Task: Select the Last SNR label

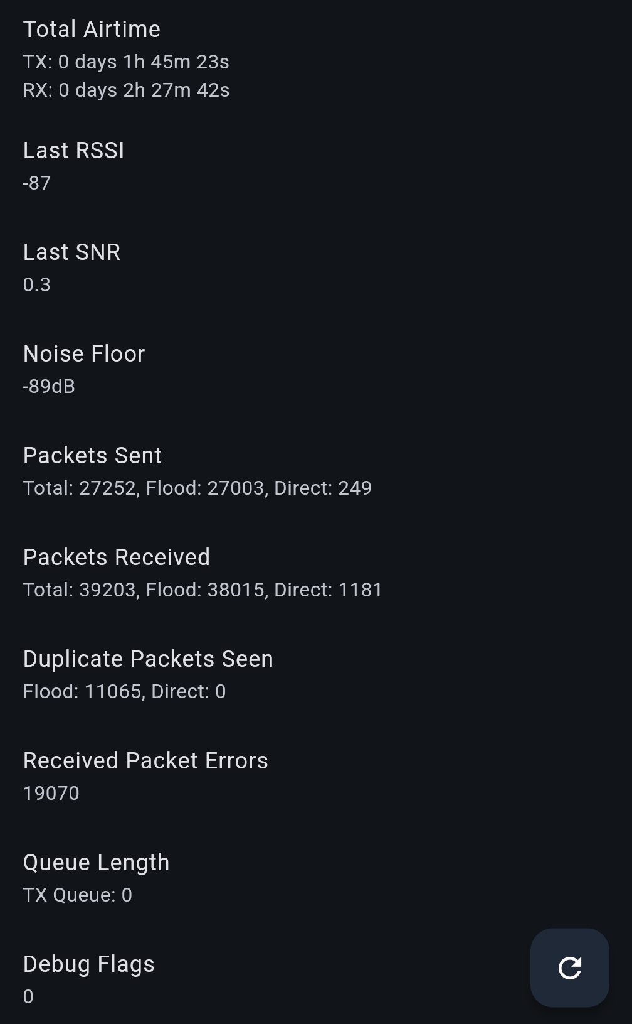Action: click(x=71, y=252)
